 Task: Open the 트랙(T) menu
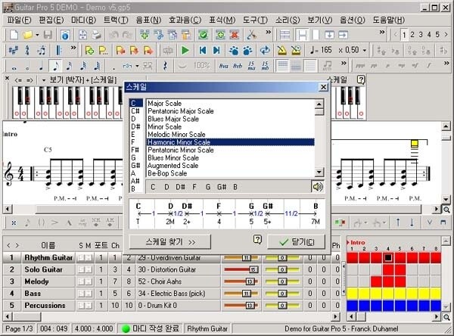point(116,20)
